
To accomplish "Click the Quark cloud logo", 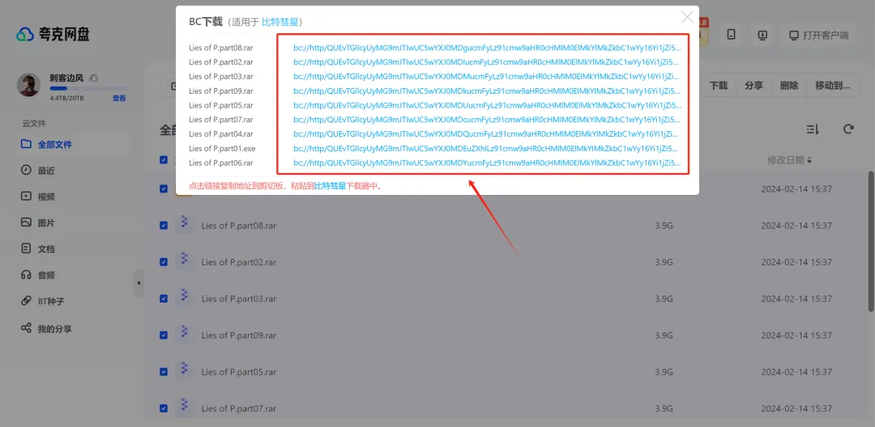I will click(53, 35).
